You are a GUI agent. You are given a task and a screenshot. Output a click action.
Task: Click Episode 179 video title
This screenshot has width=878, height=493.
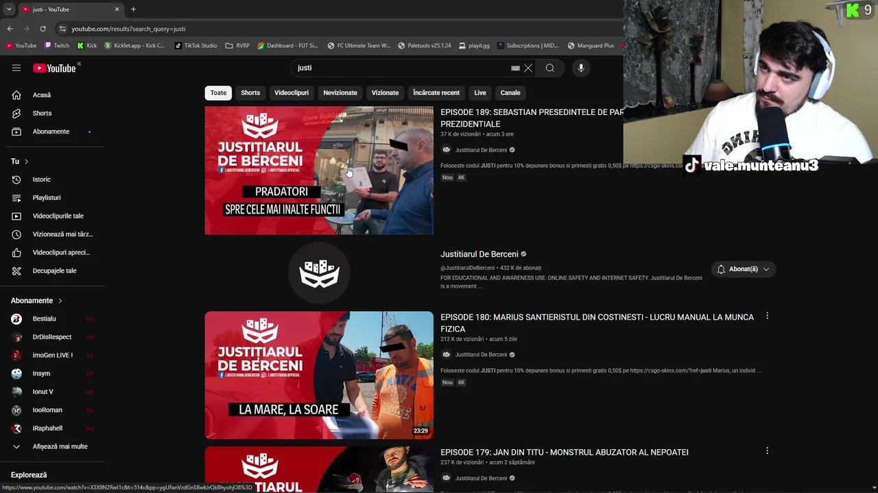(565, 452)
